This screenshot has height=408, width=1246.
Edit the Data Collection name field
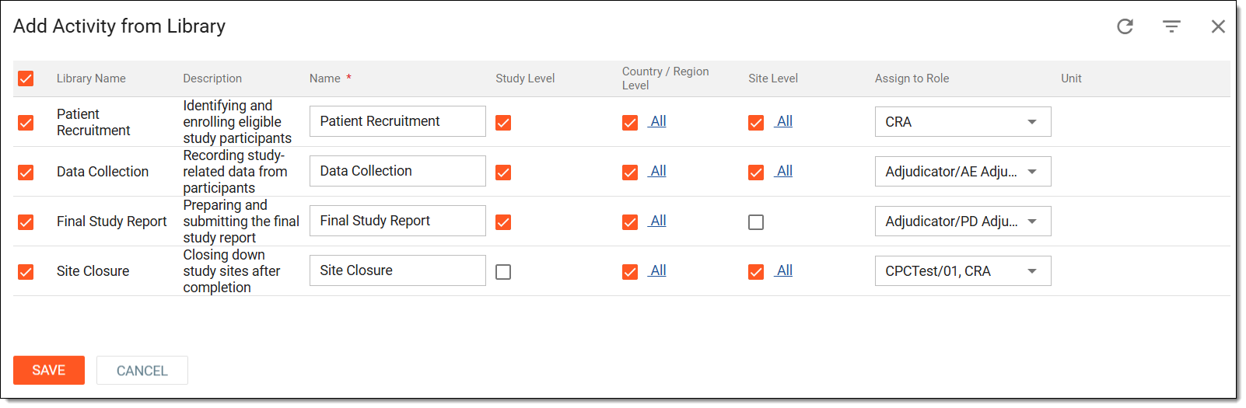tap(397, 171)
